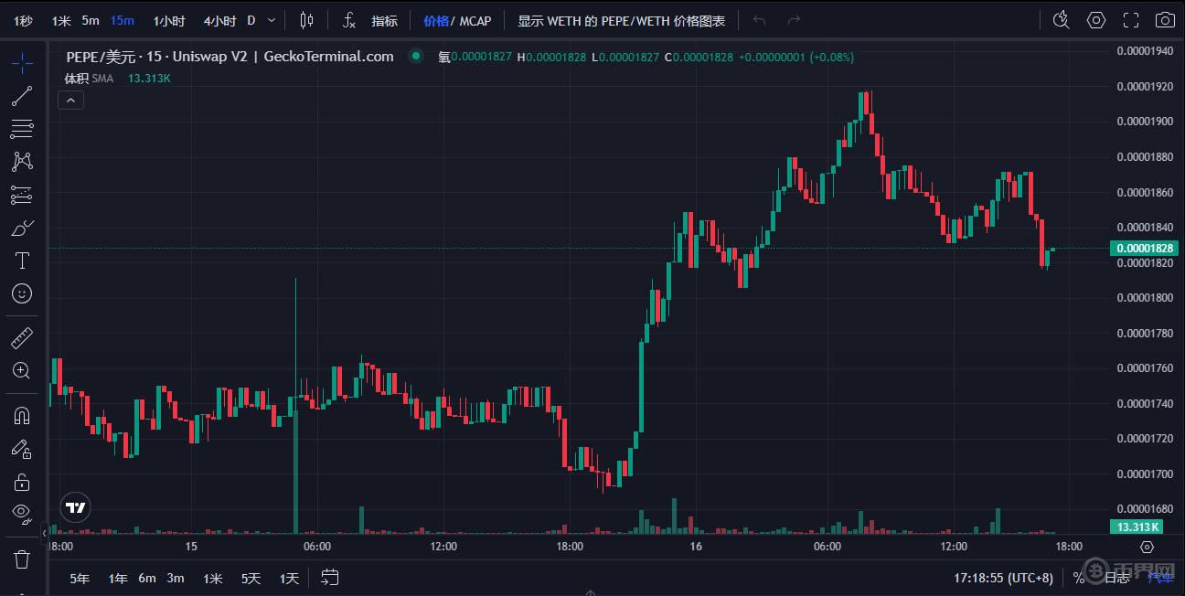This screenshot has width=1185, height=596.
Task: Collapse the left drawing toolbar
Action: click(44, 533)
